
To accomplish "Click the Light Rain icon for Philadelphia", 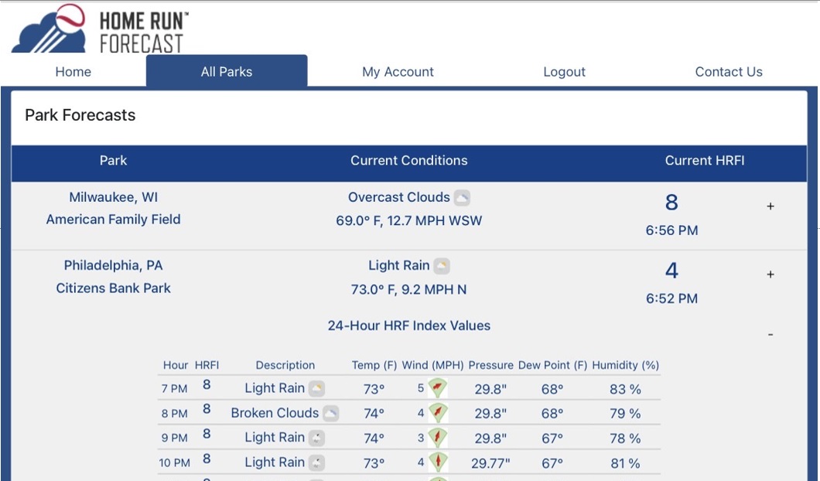I will pyautogui.click(x=442, y=266).
